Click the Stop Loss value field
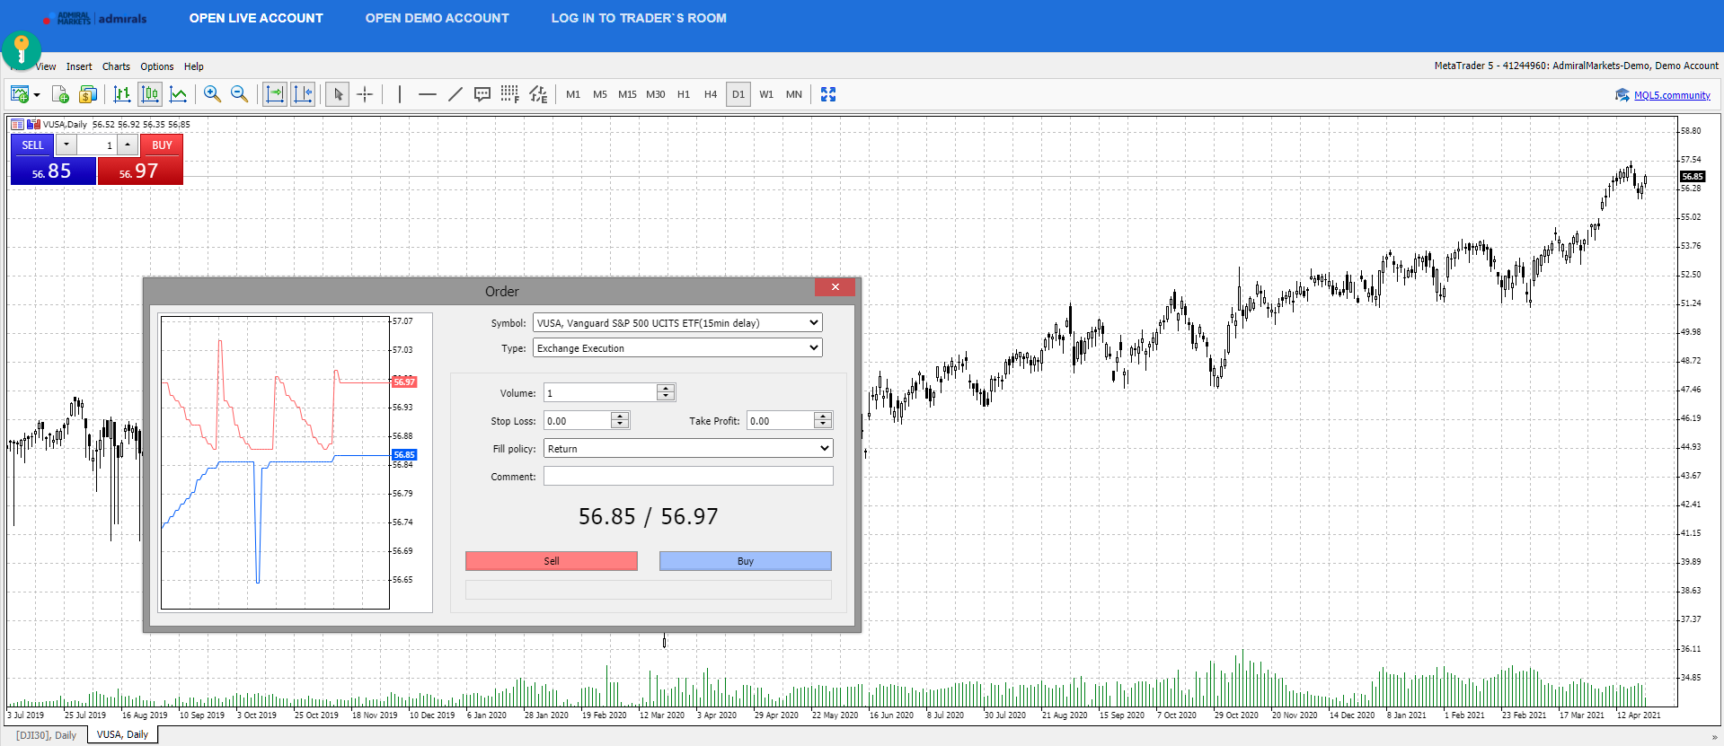 (x=577, y=420)
